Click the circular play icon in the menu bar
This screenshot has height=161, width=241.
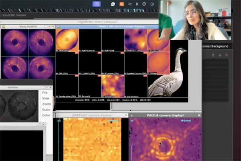pyautogui.click(x=144, y=4)
